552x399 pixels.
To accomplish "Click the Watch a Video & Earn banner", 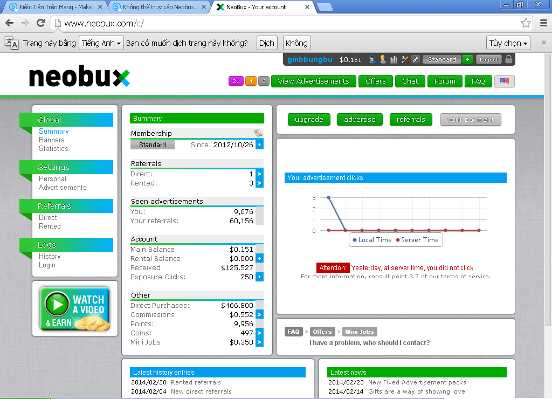I will (x=74, y=309).
